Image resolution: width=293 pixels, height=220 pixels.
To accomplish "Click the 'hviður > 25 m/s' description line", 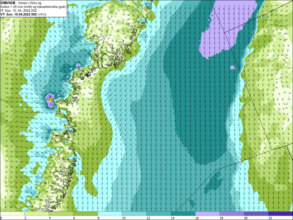I will (x=33, y=7).
